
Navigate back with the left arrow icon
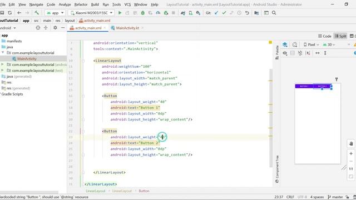click(x=19, y=13)
